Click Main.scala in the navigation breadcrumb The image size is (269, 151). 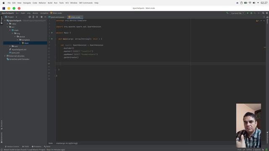click(x=56, y=13)
